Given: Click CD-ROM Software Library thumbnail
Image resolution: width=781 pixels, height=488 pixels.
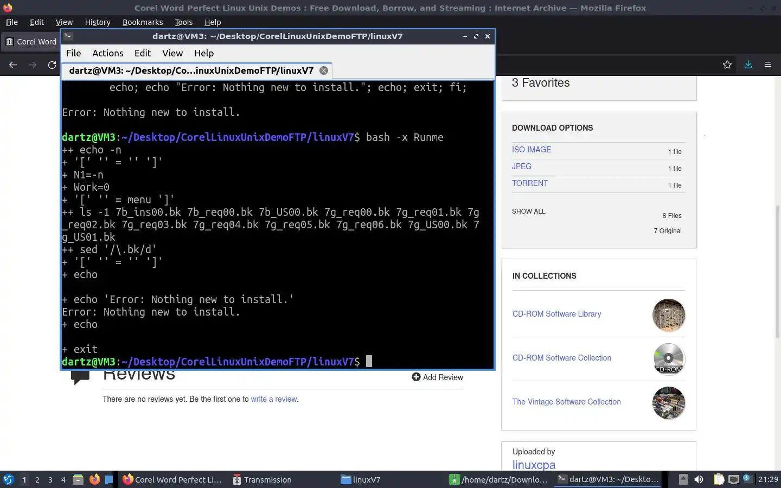Looking at the screenshot, I should coord(669,315).
